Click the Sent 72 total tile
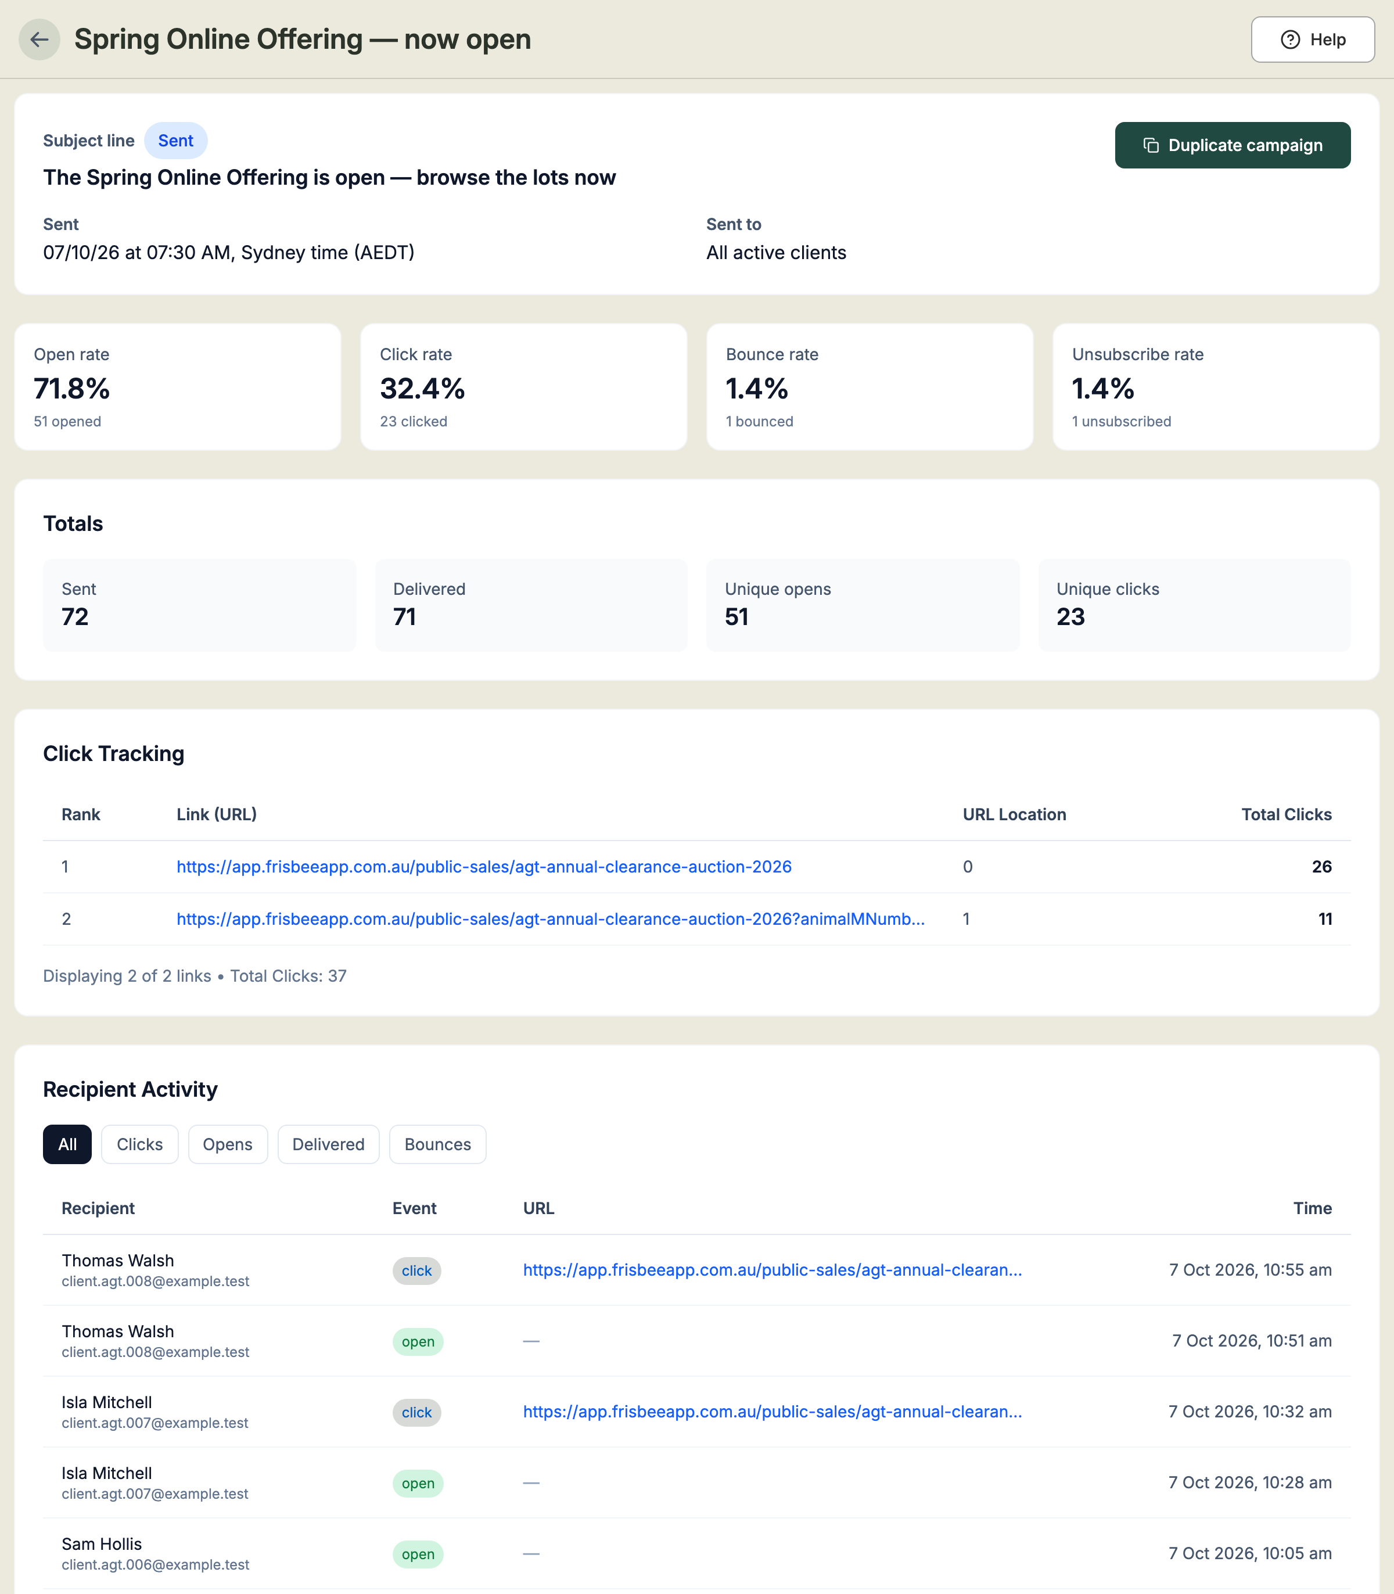This screenshot has height=1594, width=1394. (199, 605)
